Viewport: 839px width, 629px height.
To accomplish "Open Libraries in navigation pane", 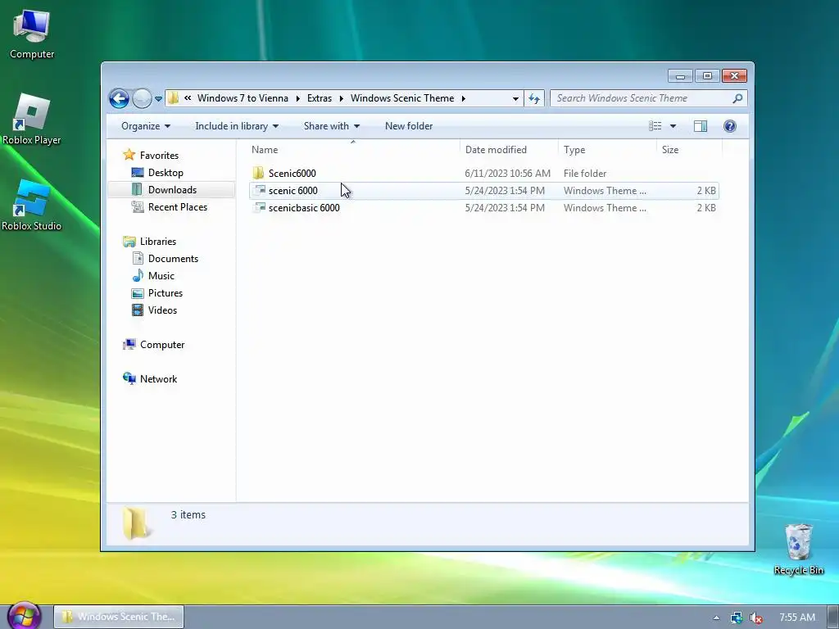I will [158, 242].
